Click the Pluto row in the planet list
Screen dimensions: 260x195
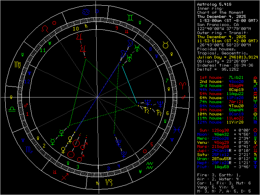click(x=225, y=178)
